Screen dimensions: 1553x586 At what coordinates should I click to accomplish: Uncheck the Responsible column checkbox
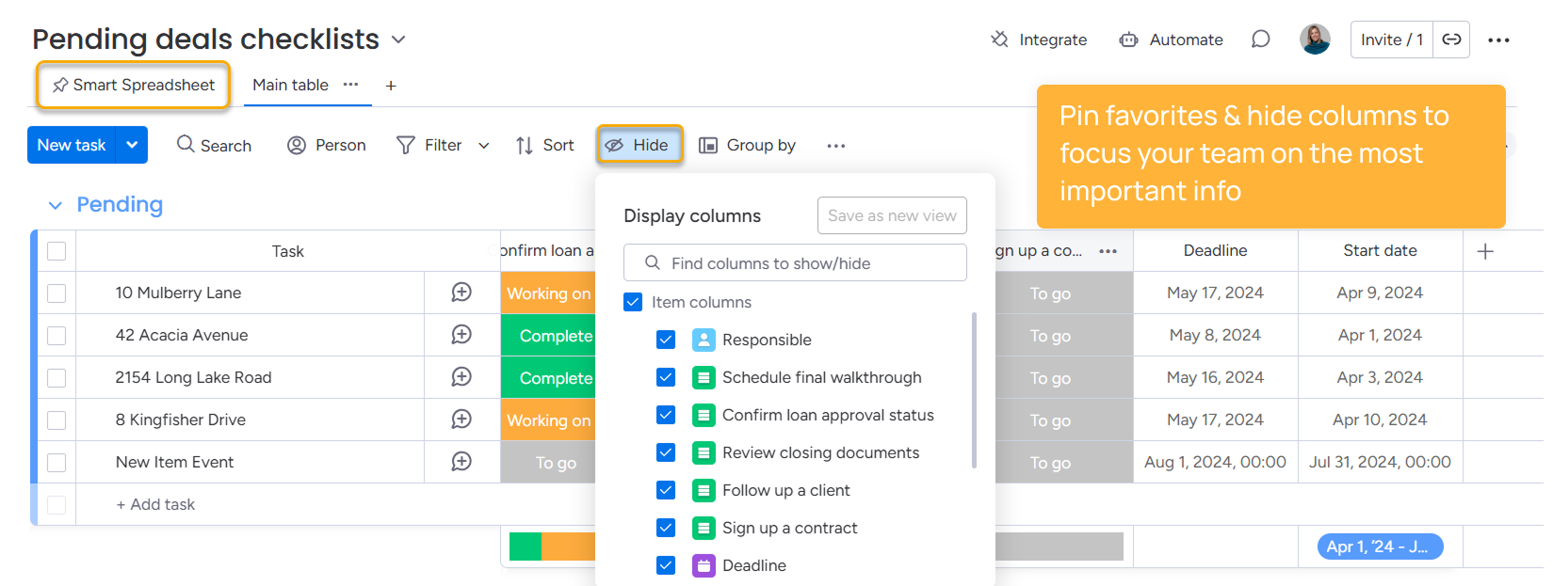[666, 340]
